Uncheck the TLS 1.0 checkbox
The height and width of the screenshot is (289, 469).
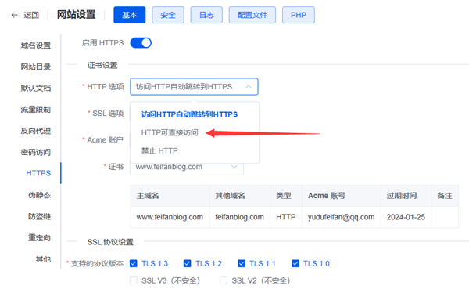point(295,263)
